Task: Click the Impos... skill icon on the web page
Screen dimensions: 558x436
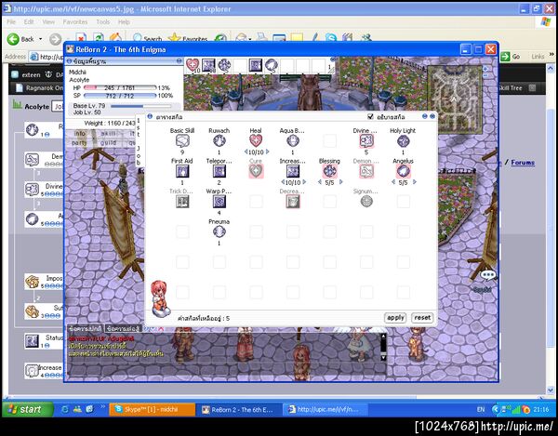Action: pos(32,282)
